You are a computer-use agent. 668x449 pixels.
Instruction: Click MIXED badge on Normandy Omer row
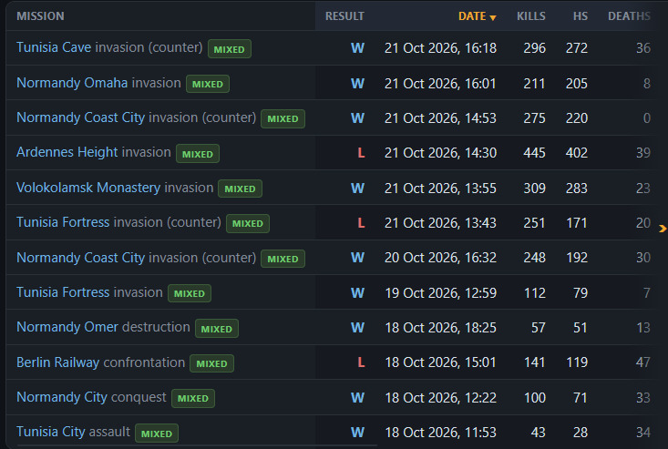coord(216,329)
